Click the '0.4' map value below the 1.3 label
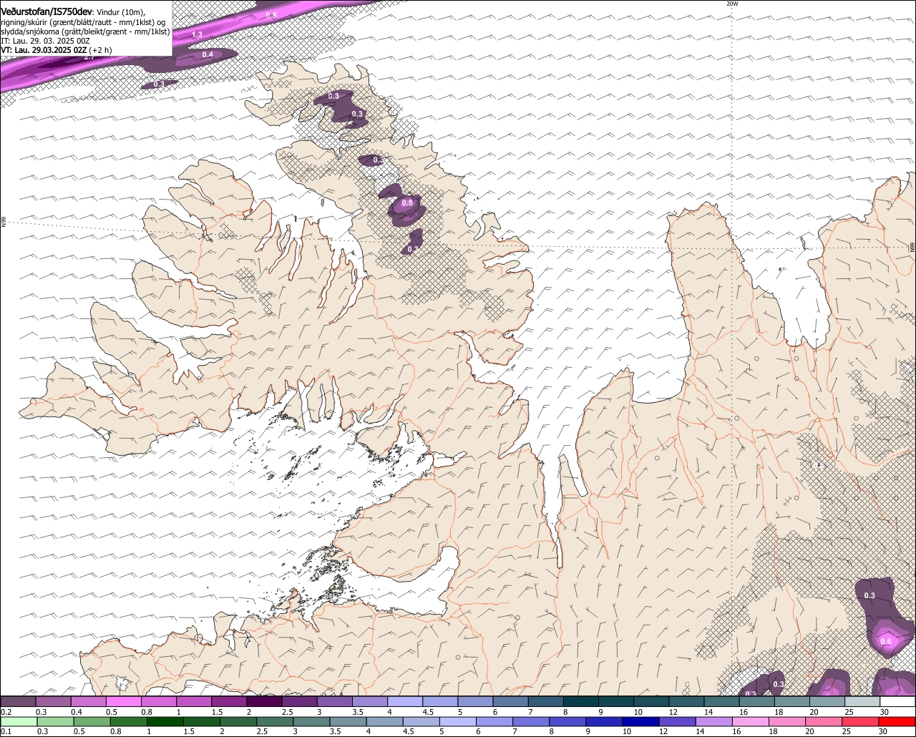This screenshot has height=737, width=916. click(208, 54)
